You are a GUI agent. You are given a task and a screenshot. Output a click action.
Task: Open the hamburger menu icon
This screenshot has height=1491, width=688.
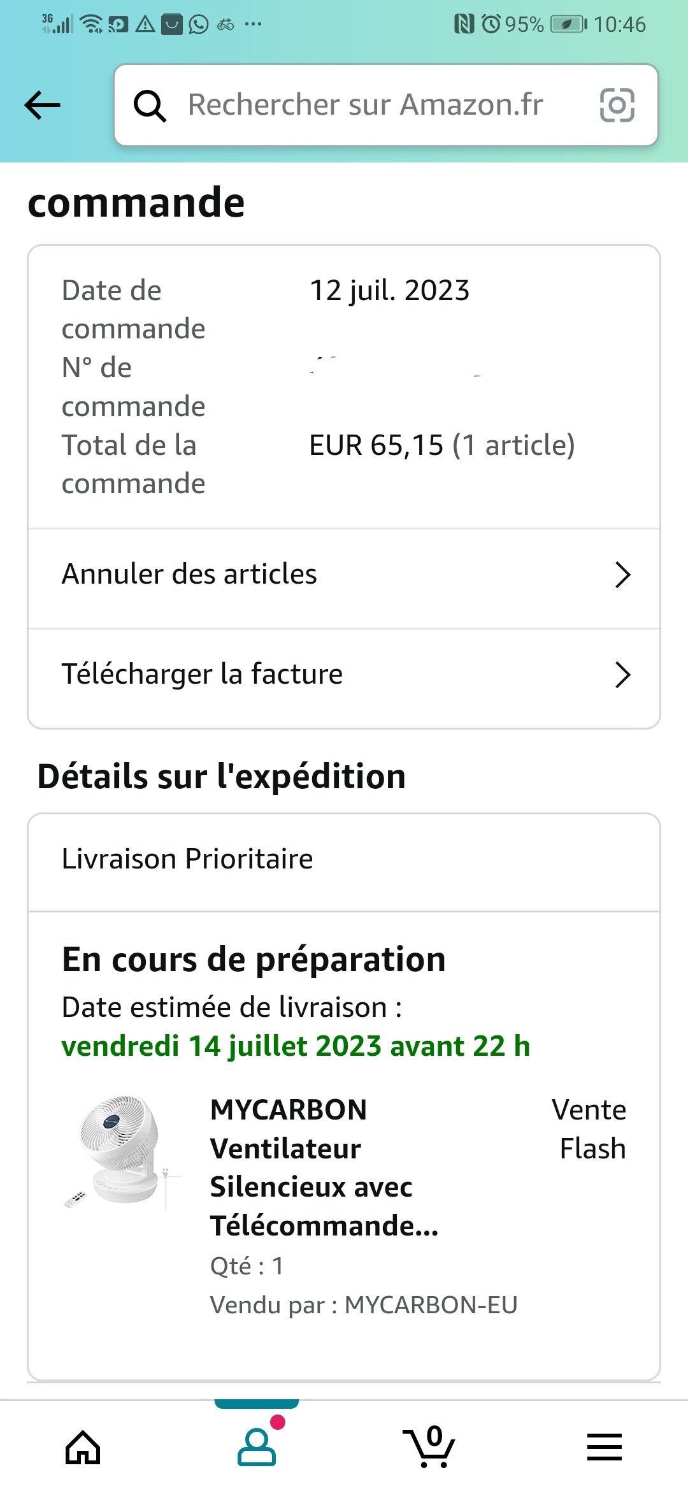[x=604, y=1446]
